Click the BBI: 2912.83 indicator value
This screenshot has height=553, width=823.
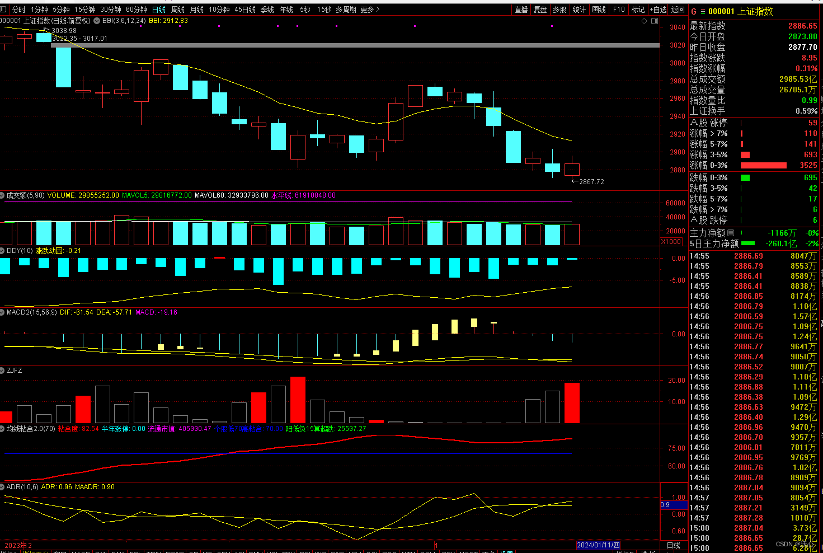[168, 21]
